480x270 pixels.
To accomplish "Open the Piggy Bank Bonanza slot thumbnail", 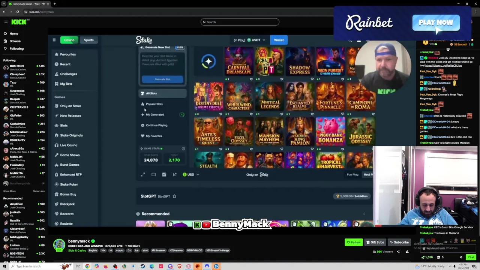I will pyautogui.click(x=330, y=131).
